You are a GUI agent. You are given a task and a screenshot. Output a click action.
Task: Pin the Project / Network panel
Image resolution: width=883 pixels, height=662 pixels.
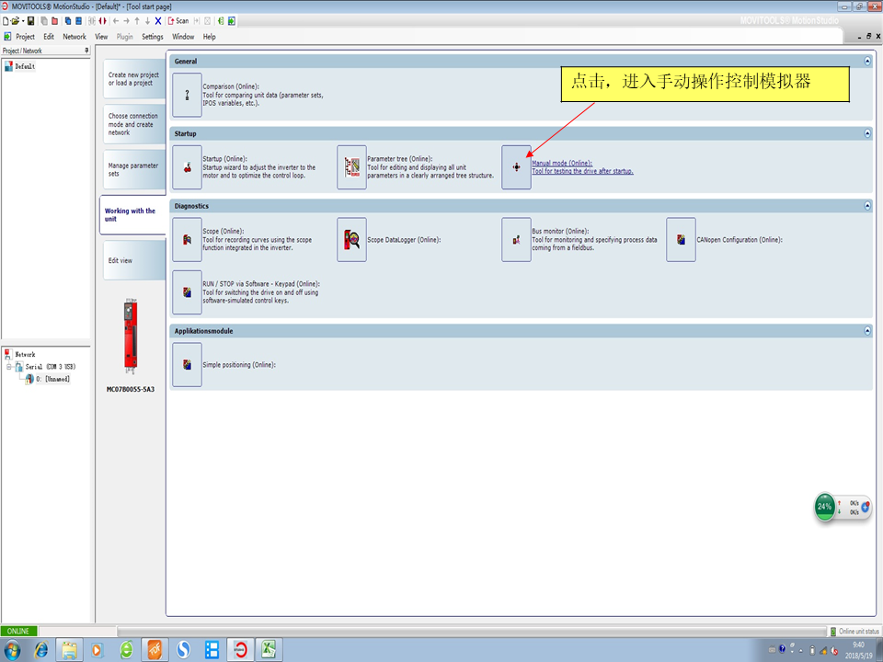click(x=86, y=51)
